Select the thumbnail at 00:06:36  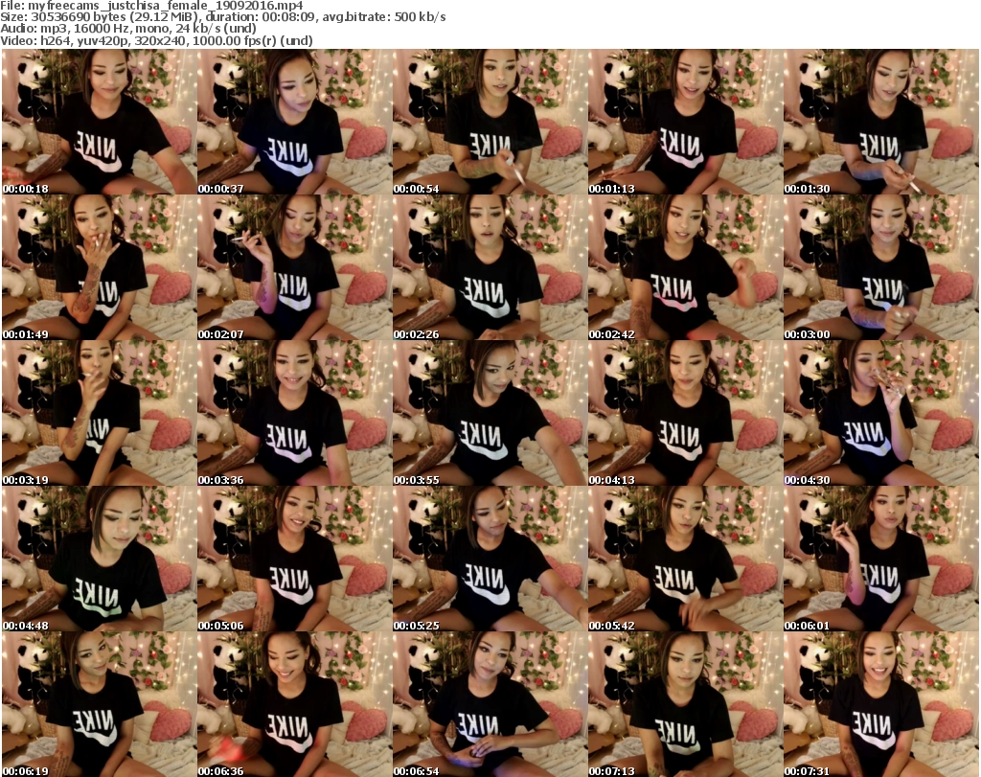click(295, 704)
